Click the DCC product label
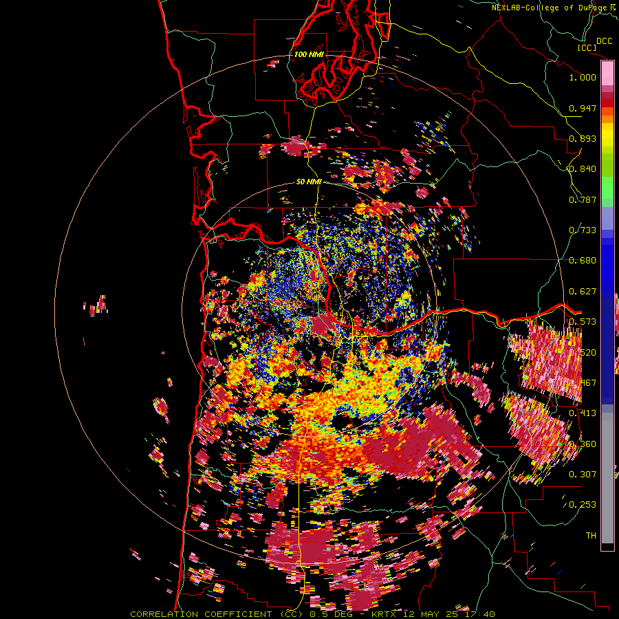619x619 pixels. [604, 41]
